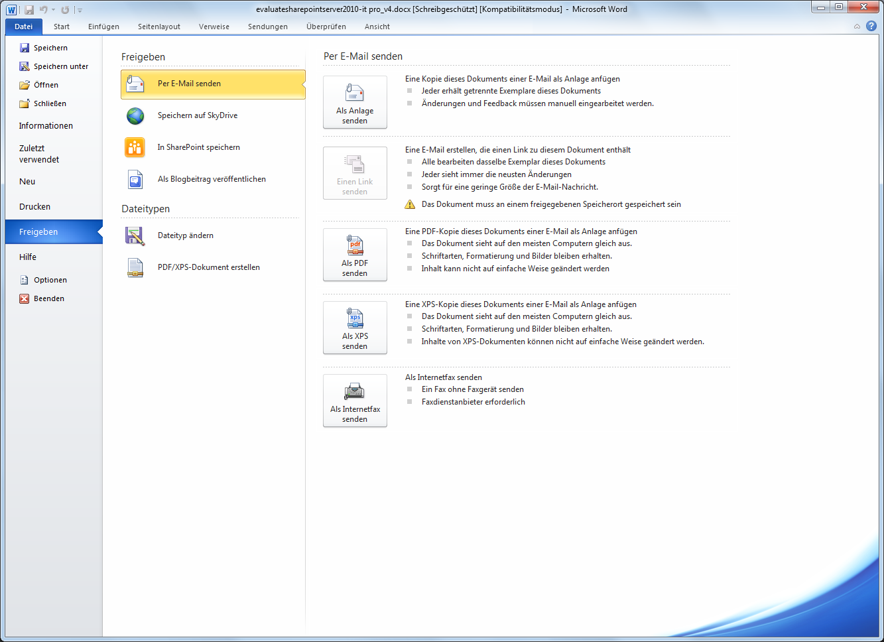Click the text "Inhalte von XPS-Dokumenten können nicht auf einfache Weise geändert werden."
This screenshot has width=884, height=642.
click(563, 342)
